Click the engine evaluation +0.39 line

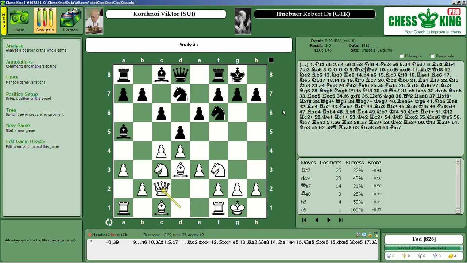point(232,242)
